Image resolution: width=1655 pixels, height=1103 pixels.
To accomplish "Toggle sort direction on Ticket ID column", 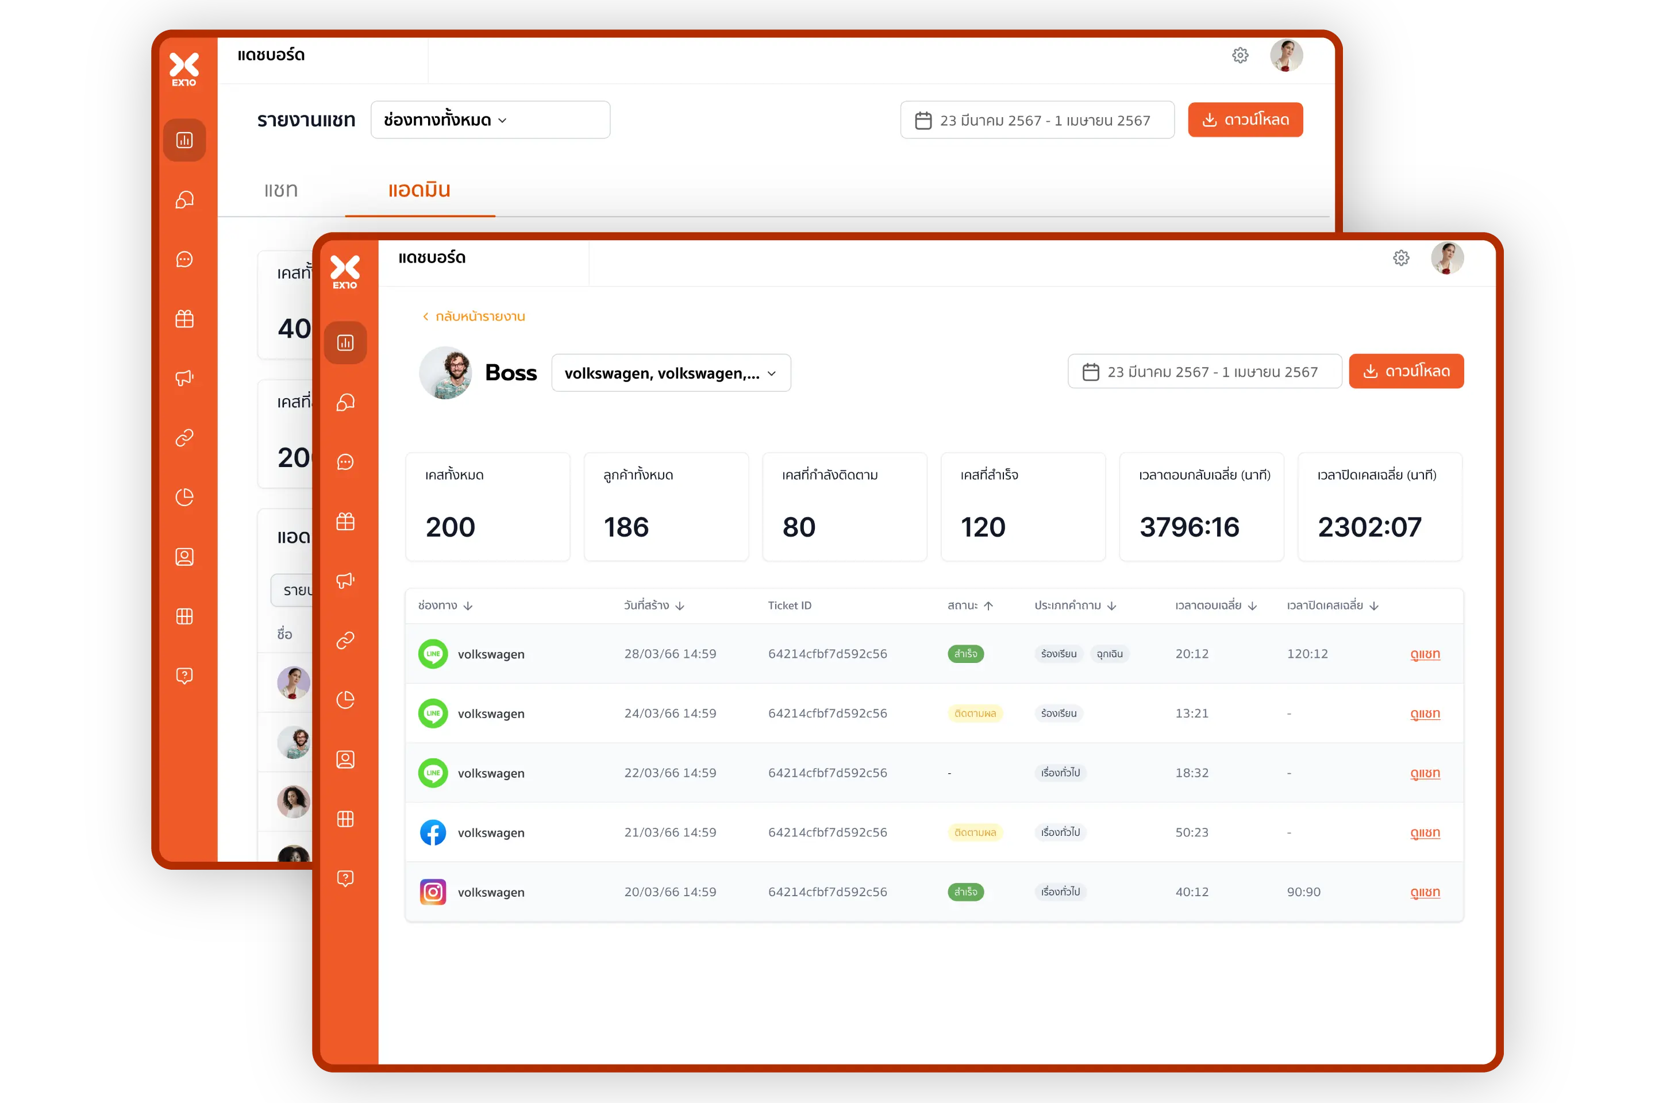I will pos(790,605).
